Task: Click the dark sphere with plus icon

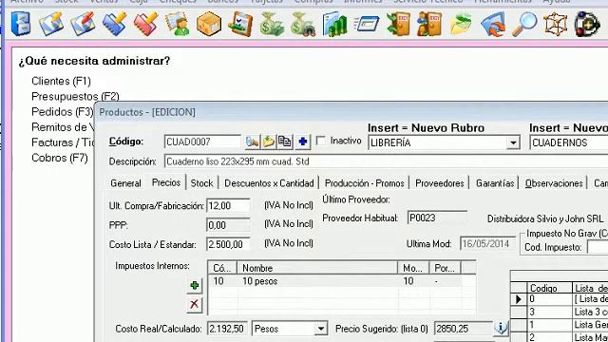Action: pos(587,24)
